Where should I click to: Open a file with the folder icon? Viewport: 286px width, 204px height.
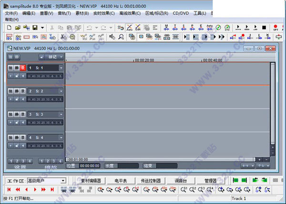click(18, 28)
